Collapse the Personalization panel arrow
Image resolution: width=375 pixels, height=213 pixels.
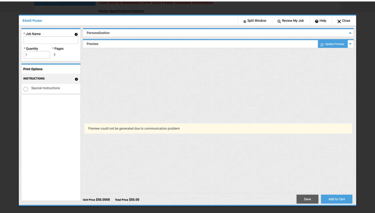(x=350, y=33)
